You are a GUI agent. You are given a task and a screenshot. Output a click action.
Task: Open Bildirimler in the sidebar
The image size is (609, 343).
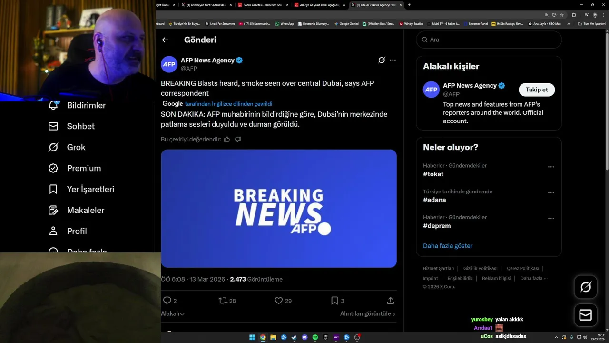[78, 105]
